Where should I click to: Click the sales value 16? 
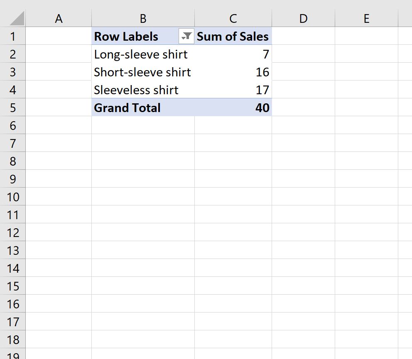[233, 72]
